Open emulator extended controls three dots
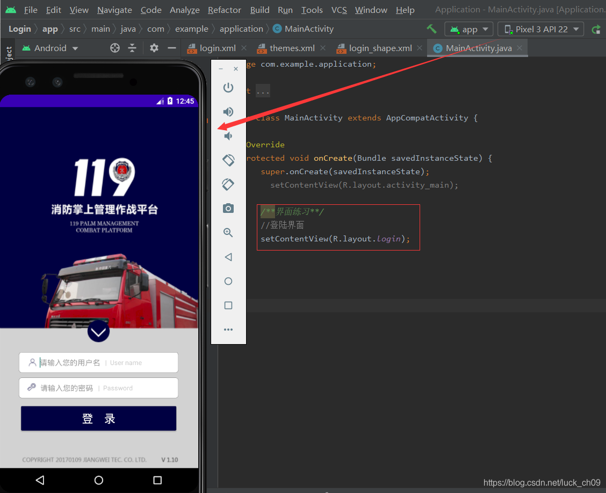This screenshot has width=606, height=493. (228, 330)
